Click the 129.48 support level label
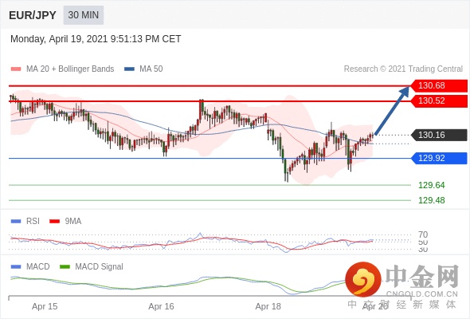Viewport: 470px width, 319px height. point(431,200)
